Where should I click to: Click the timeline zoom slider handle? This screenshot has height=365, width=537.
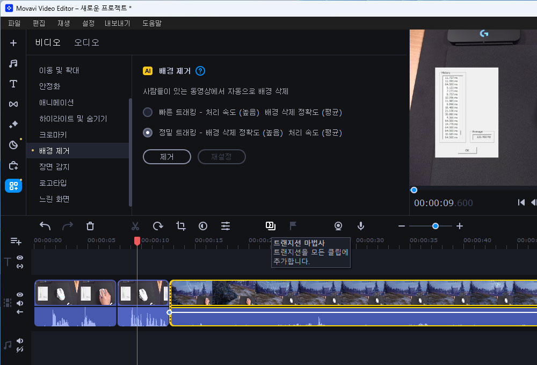[436, 226]
